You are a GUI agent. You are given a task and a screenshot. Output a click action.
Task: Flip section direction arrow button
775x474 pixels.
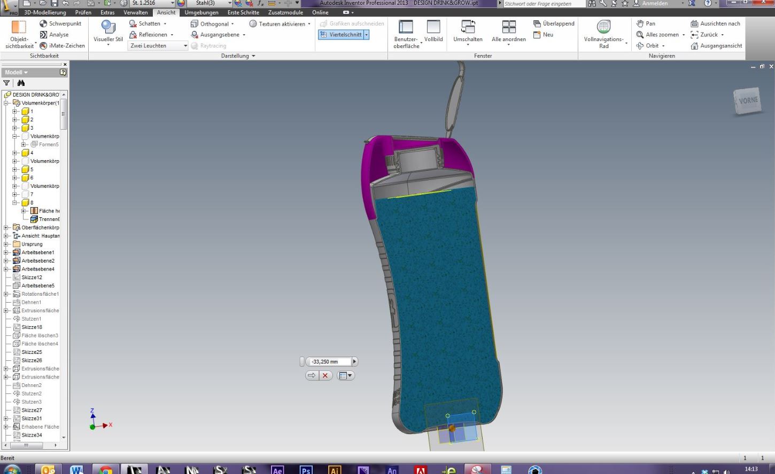tap(312, 376)
